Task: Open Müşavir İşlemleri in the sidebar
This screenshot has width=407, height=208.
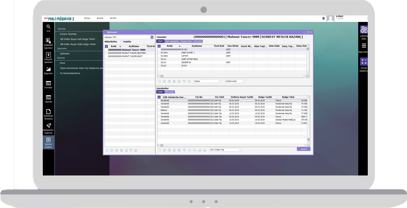Action: coord(48,57)
